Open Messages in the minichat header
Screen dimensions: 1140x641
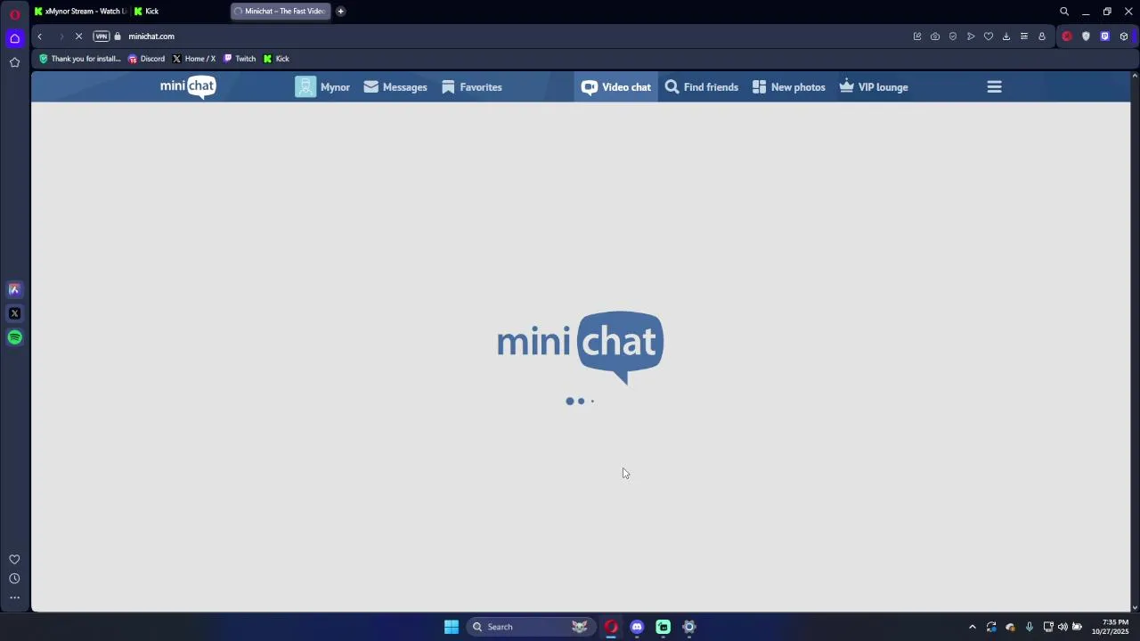[395, 87]
